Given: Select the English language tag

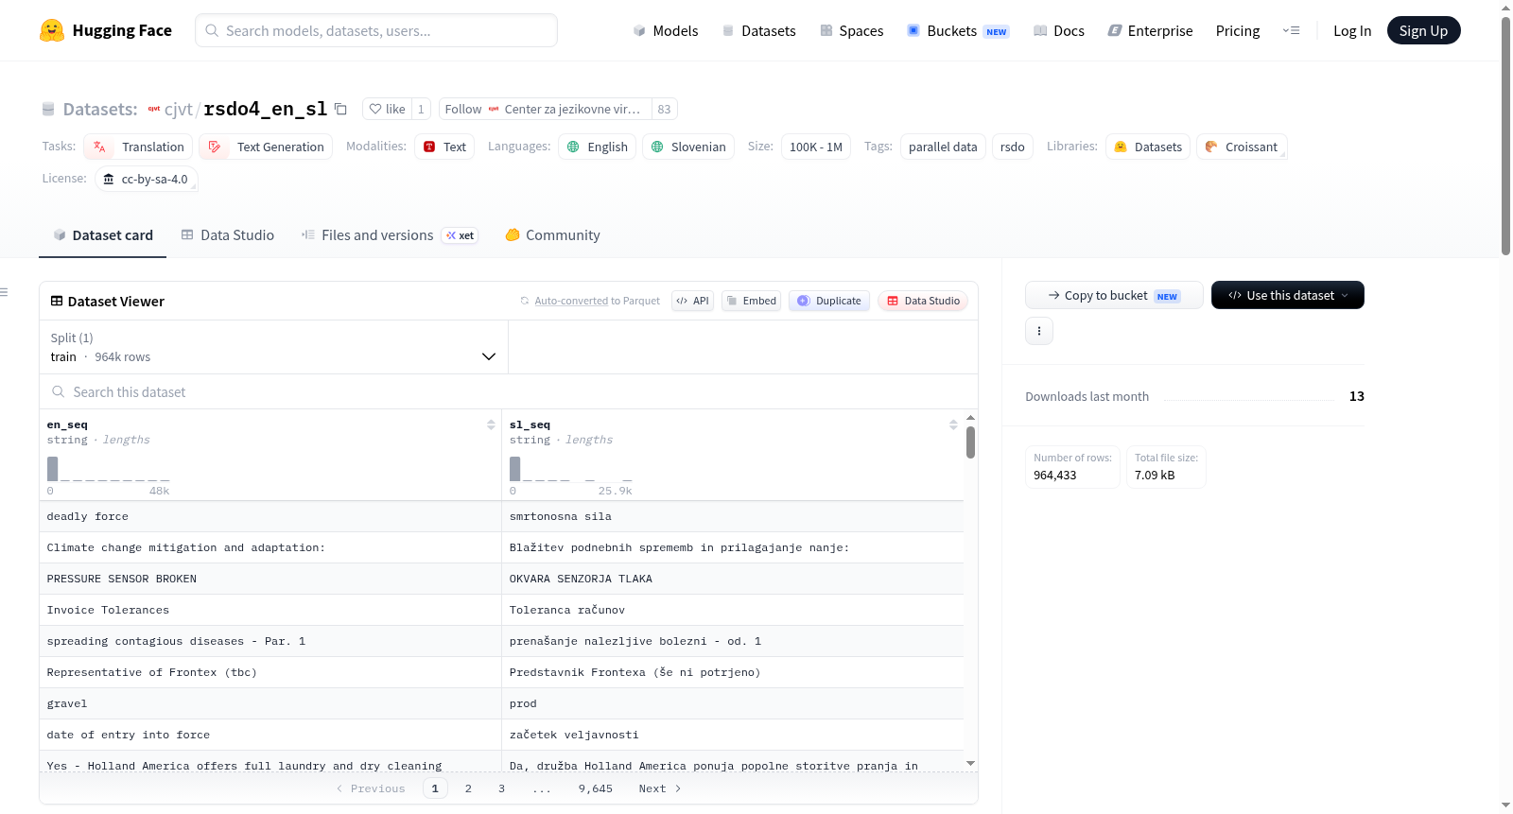Looking at the screenshot, I should point(597,147).
